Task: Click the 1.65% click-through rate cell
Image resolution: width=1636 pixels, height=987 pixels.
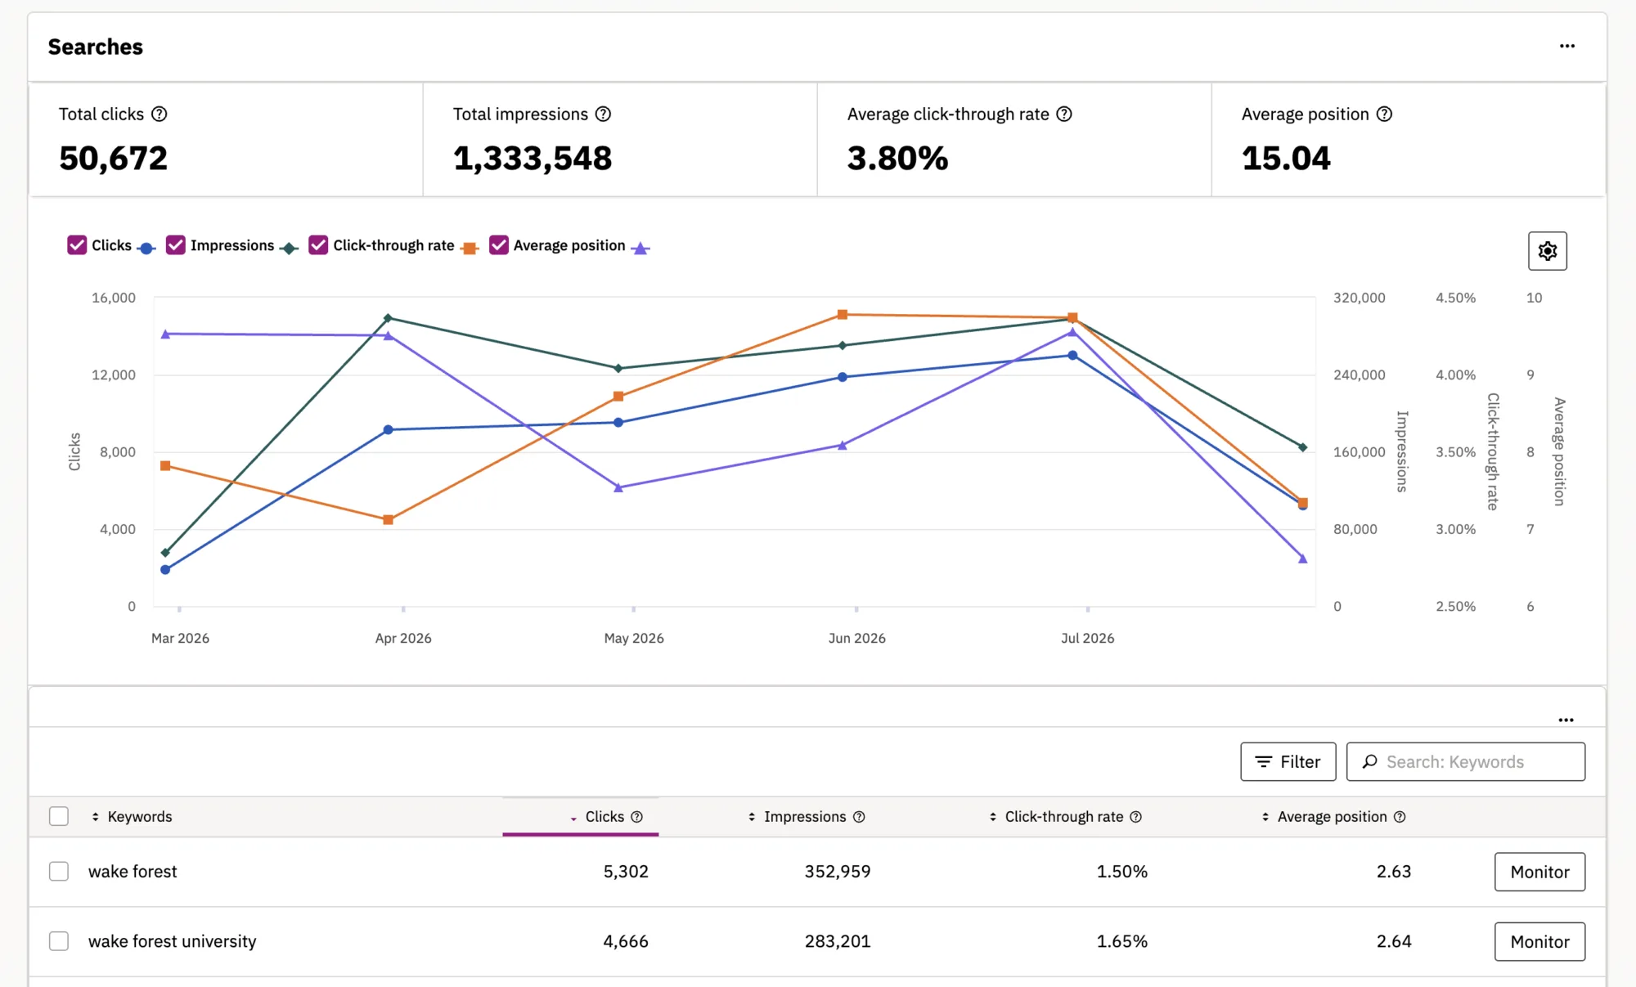Action: (x=1122, y=941)
